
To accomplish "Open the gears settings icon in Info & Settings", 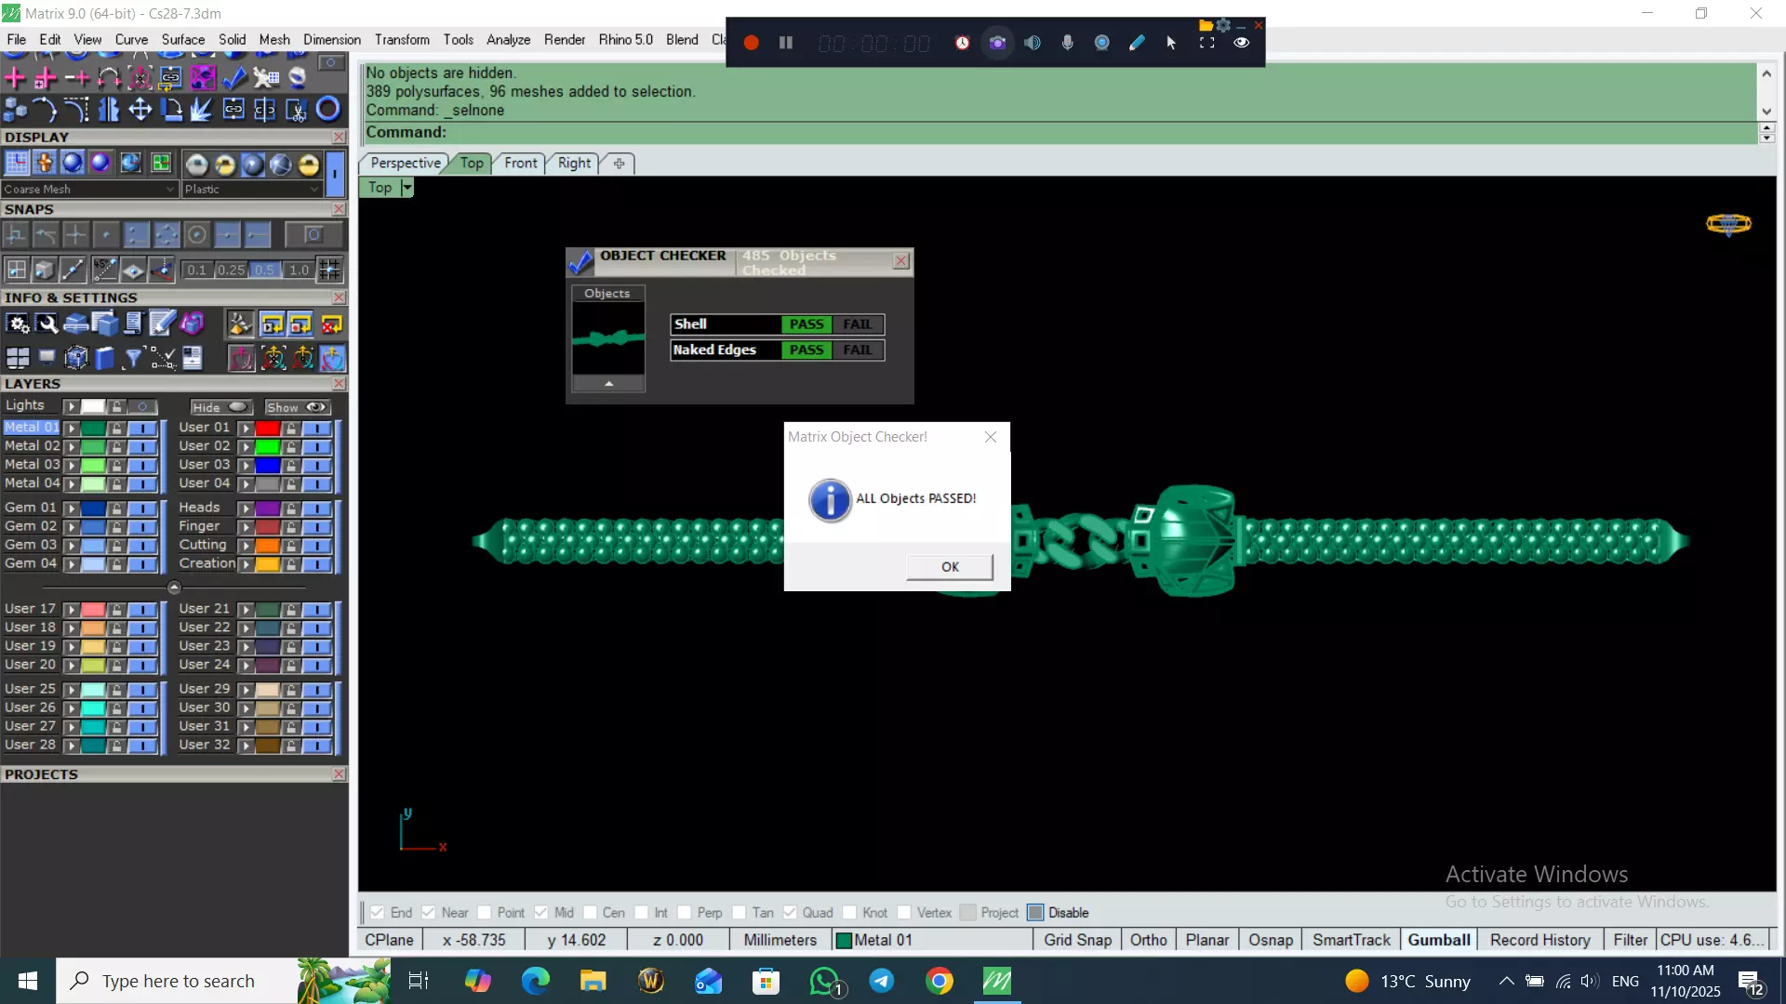I will coord(18,324).
